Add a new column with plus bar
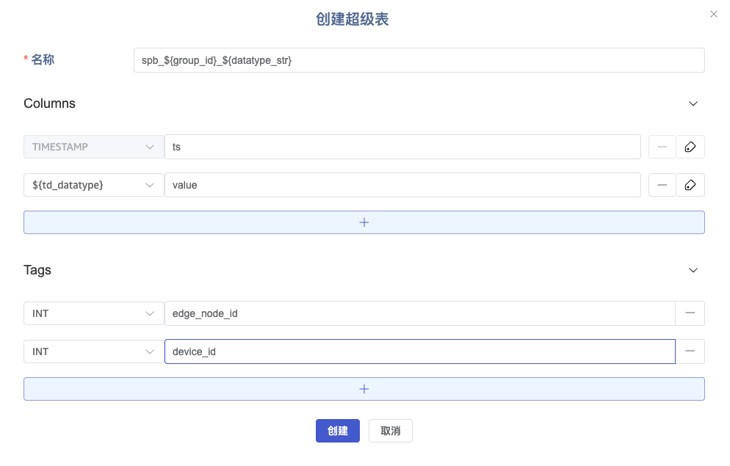This screenshot has height=466, width=730. point(364,222)
